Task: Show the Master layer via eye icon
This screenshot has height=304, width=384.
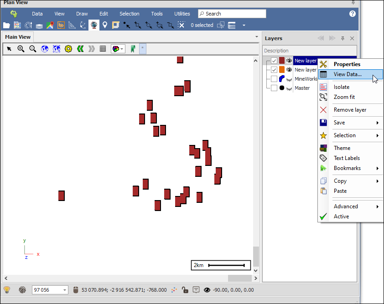Action: click(289, 88)
